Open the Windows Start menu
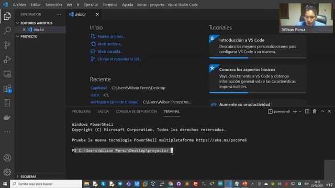 [x=5, y=184]
